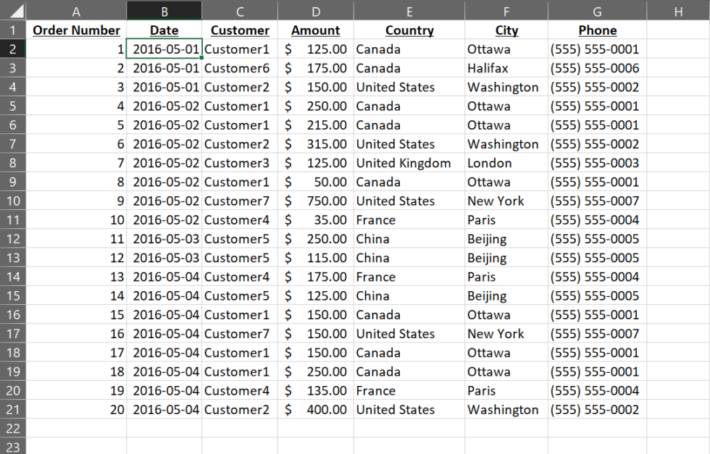
Task: Click the Country header cell
Action: 409,30
